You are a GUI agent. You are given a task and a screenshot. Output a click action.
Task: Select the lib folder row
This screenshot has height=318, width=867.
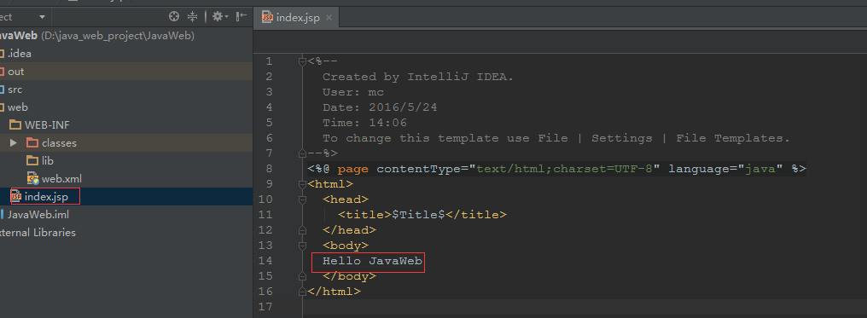click(126, 160)
